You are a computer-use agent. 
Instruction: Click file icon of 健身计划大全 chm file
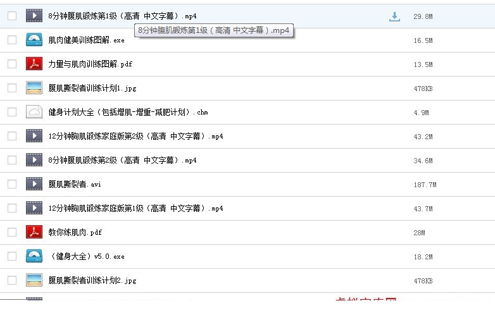(x=34, y=111)
